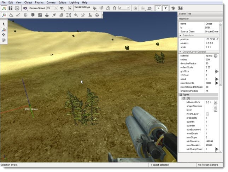Click the Camera Speed value field
This screenshot has width=228, height=172.
[x=50, y=8]
